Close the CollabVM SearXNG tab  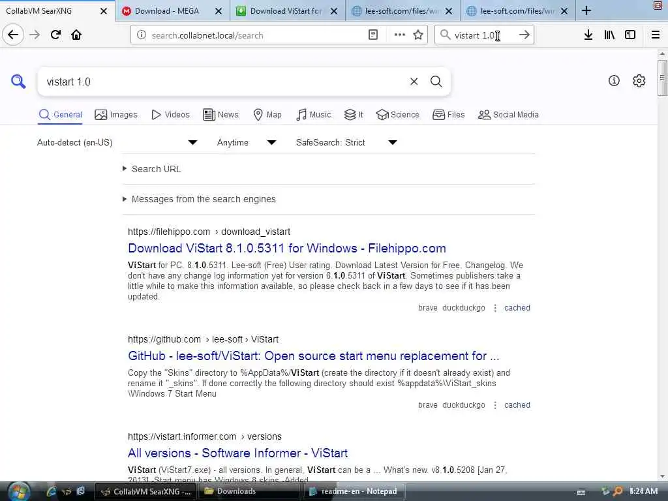pos(104,11)
